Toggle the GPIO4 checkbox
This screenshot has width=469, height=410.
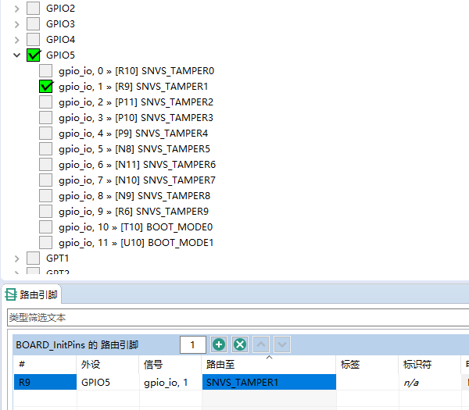pyautogui.click(x=33, y=39)
